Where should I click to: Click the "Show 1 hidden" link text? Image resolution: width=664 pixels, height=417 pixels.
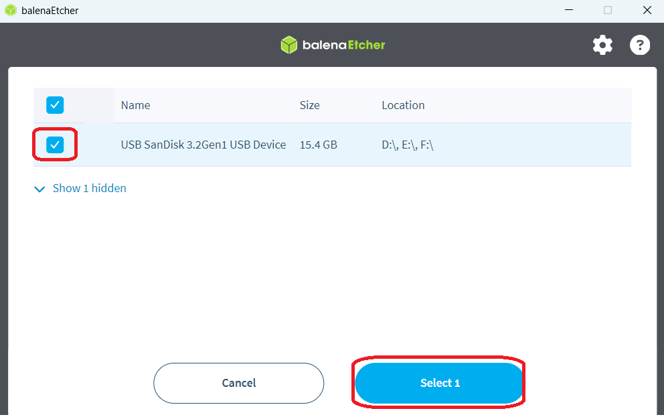click(x=89, y=188)
